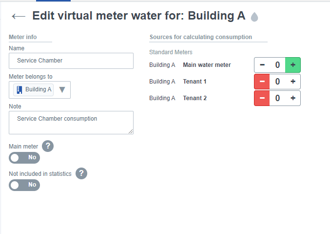Click the back arrow icon
Viewport: 330px width, 234px height.
(x=18, y=16)
